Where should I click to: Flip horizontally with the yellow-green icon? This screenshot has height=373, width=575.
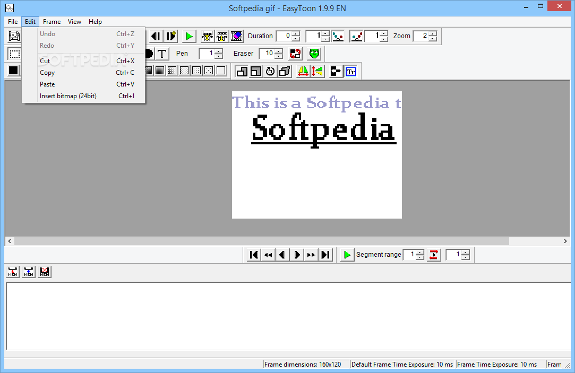(303, 72)
